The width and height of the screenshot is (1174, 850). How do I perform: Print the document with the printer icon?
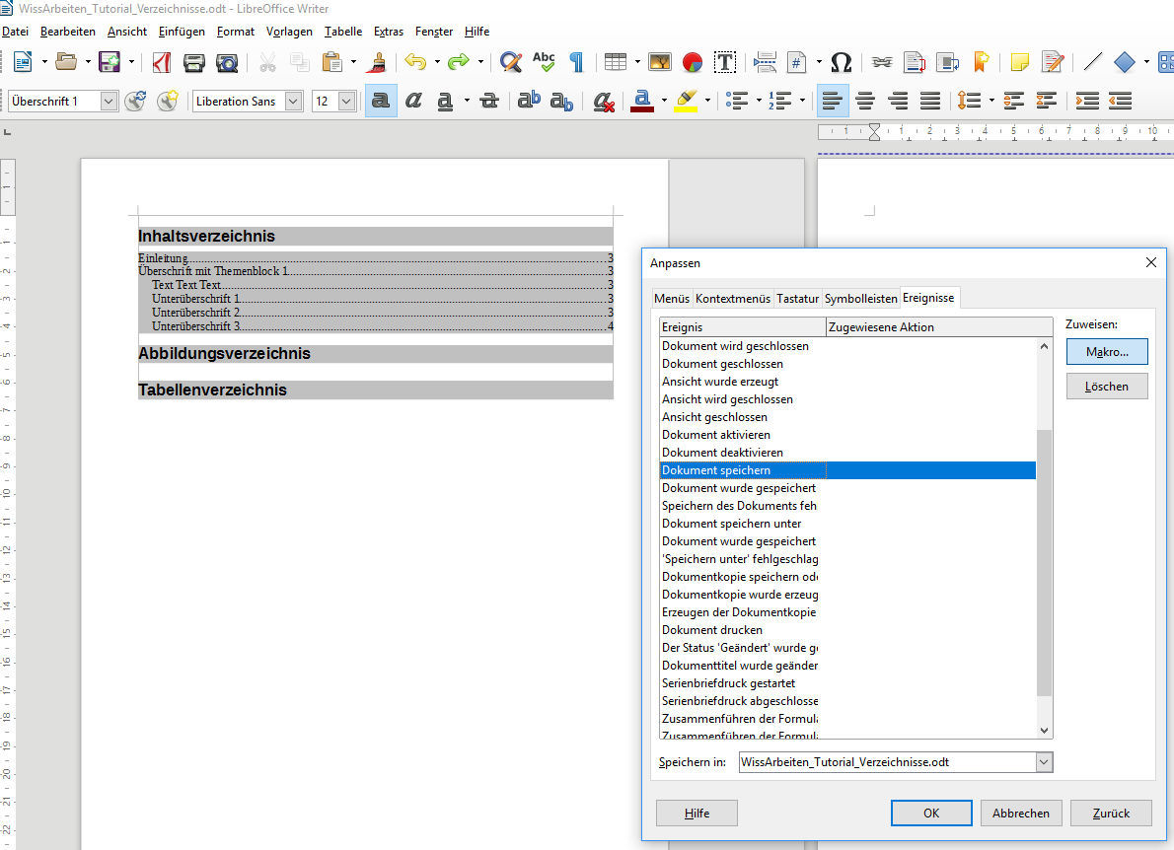coord(194,62)
